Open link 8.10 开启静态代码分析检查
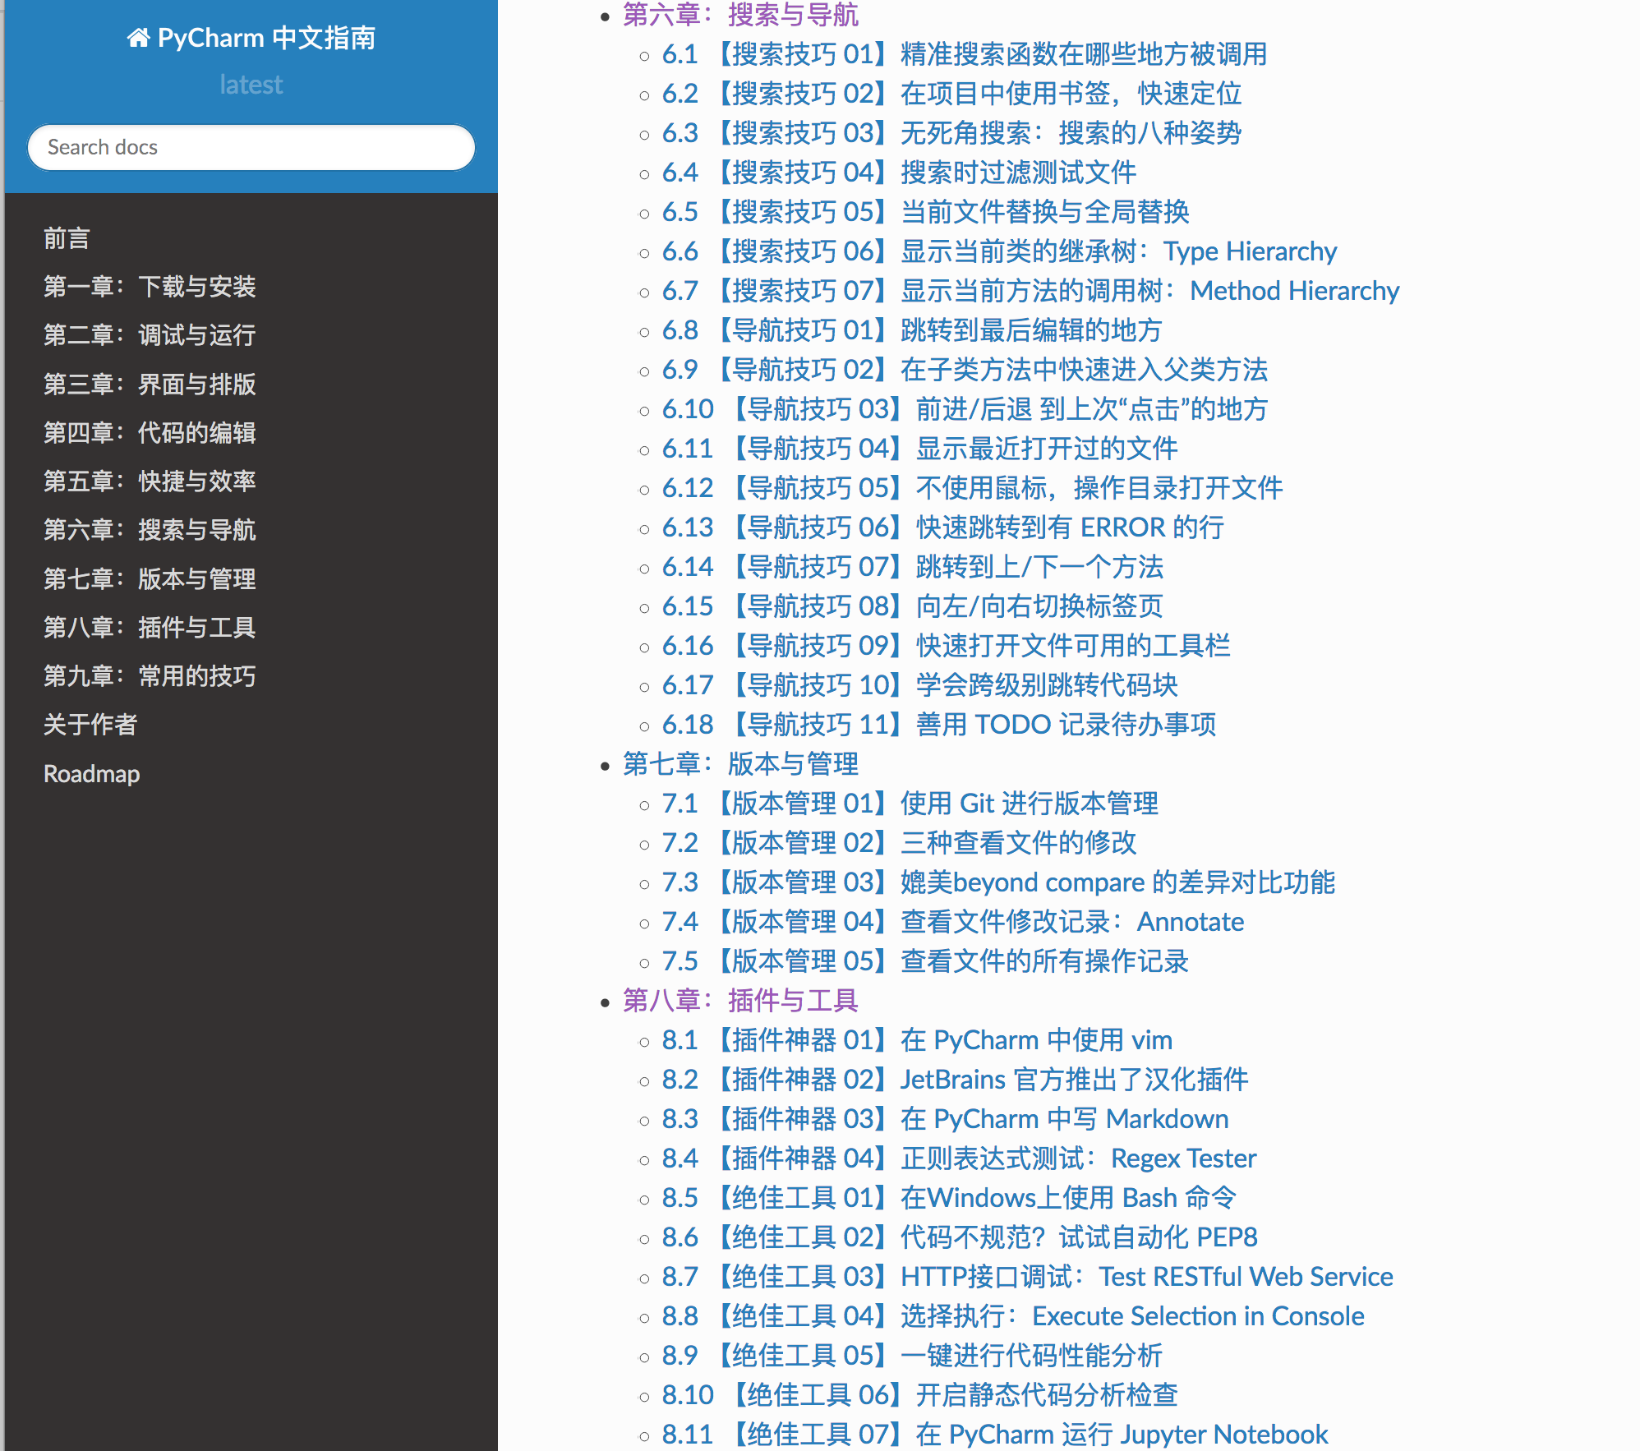Screen dimensions: 1640x1451 920,1395
